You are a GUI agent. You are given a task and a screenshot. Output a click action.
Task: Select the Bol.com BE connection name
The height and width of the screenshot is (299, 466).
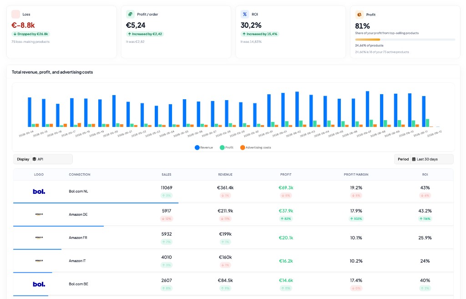(78, 284)
